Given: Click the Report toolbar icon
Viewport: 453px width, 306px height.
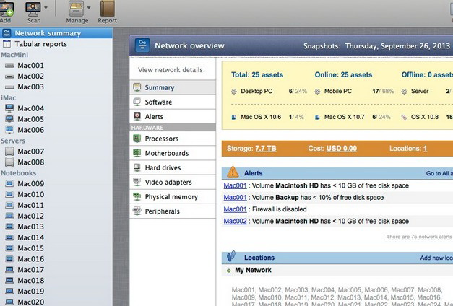Looking at the screenshot, I should (107, 9).
